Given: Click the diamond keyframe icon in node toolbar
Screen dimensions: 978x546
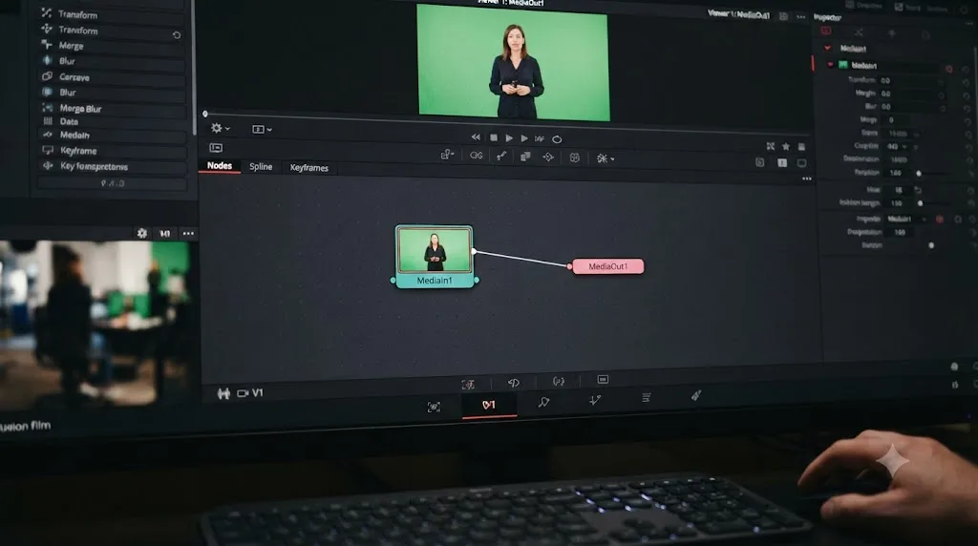Looking at the screenshot, I should pos(548,157).
